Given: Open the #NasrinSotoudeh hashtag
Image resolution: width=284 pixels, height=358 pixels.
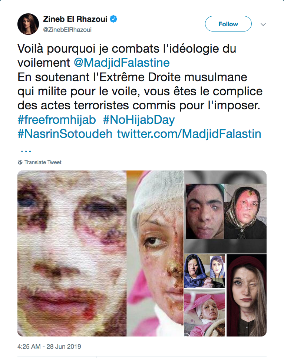Looking at the screenshot, I should (65, 134).
